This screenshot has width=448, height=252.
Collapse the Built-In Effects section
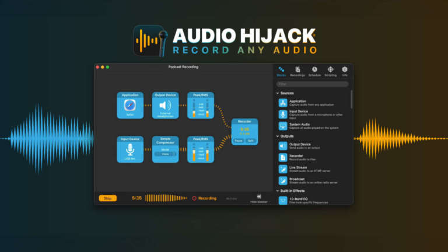coord(278,191)
